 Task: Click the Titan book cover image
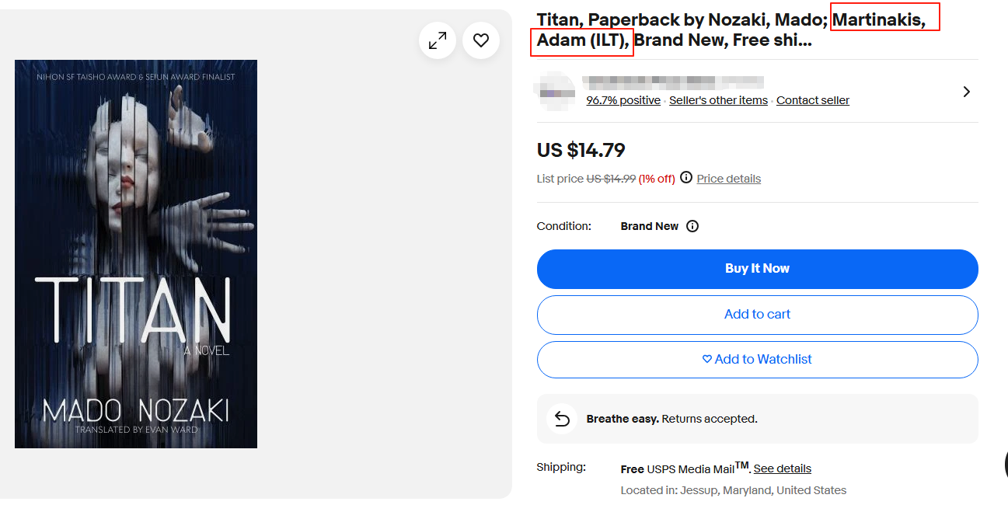click(136, 254)
